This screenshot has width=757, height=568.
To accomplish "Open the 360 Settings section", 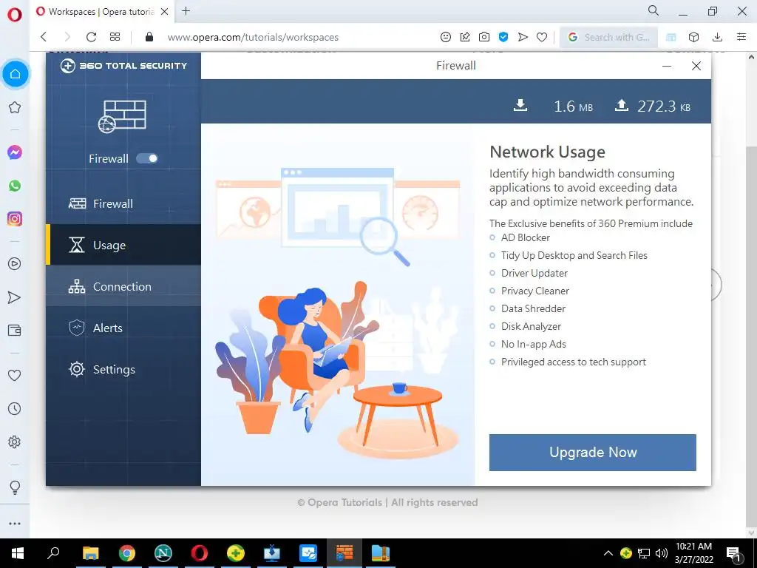I will 123,370.
